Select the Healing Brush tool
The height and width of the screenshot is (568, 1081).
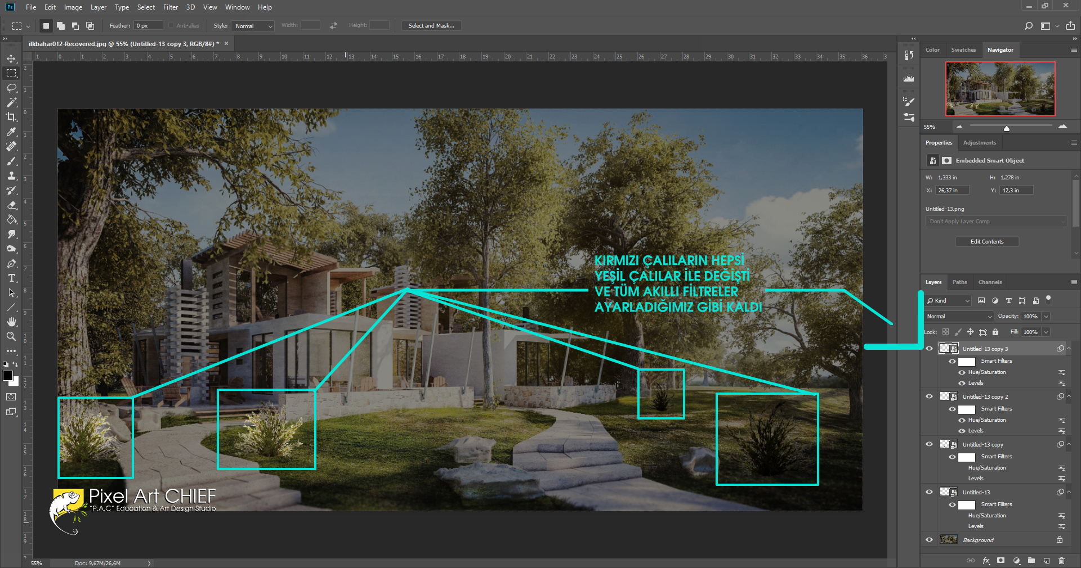point(11,146)
